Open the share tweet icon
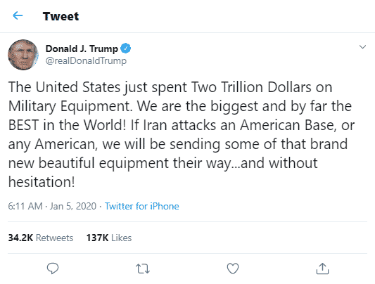Screen dimensions: 375x284 pyautogui.click(x=322, y=269)
